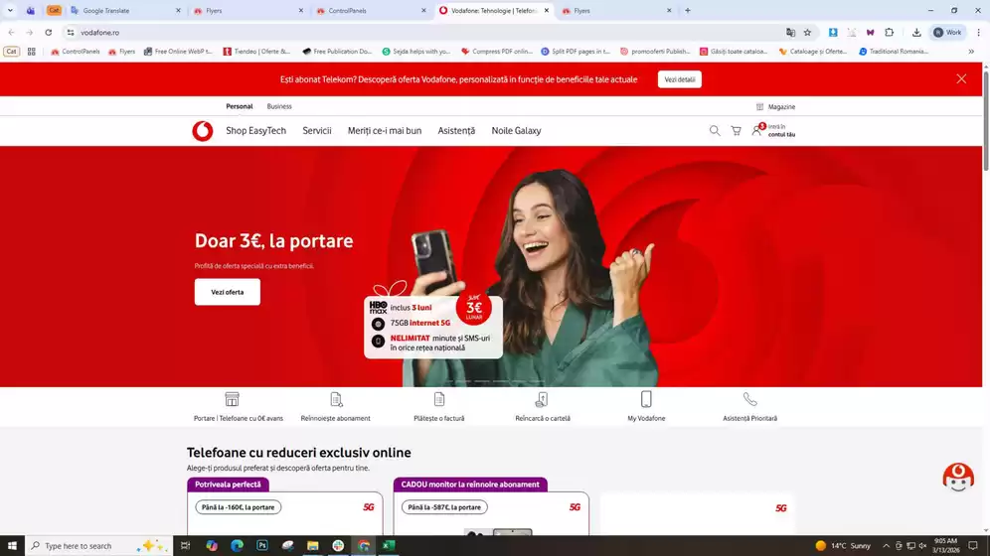Open File Explorer from the taskbar
This screenshot has width=990, height=556.
click(x=312, y=546)
